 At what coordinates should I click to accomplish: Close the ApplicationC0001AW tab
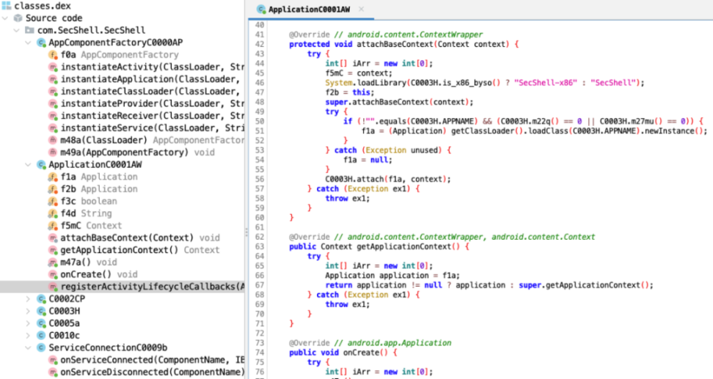tap(361, 9)
